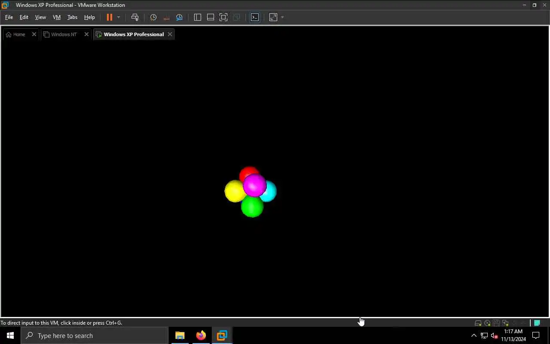The image size is (550, 344).
Task: Revert the VM to the previous snapshot
Action: coord(166,17)
